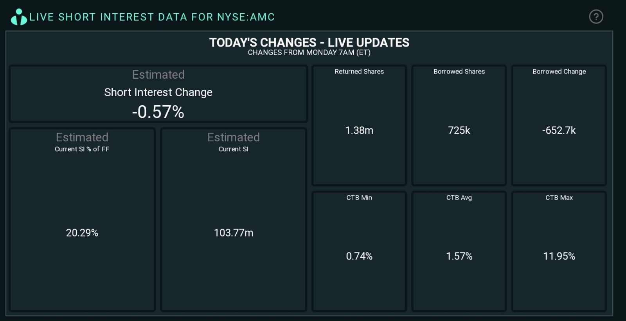Viewport: 626px width, 321px height.
Task: Click the Borrowed Change label
Action: pyautogui.click(x=559, y=72)
